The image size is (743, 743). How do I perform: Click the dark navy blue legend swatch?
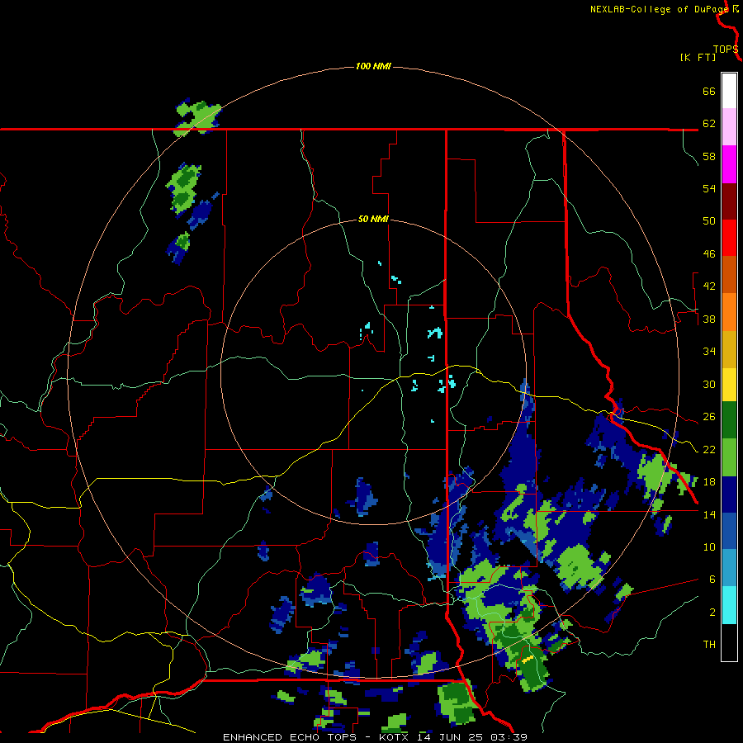(x=729, y=495)
